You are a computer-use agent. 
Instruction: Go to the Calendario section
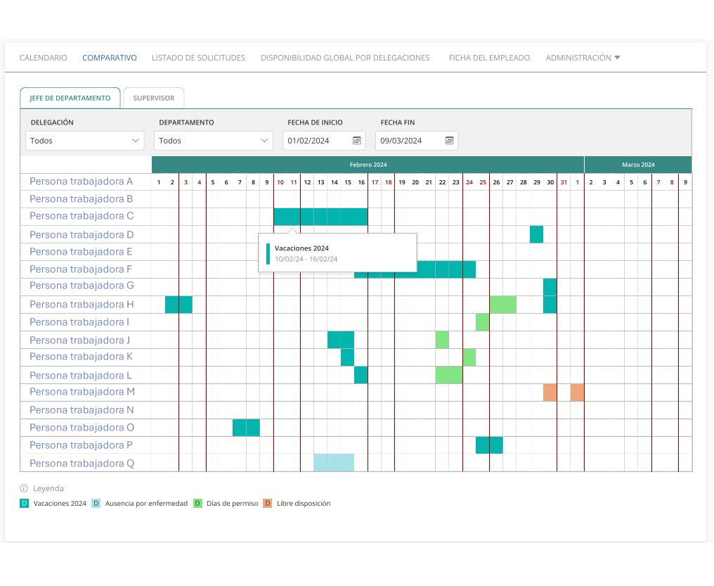(44, 58)
